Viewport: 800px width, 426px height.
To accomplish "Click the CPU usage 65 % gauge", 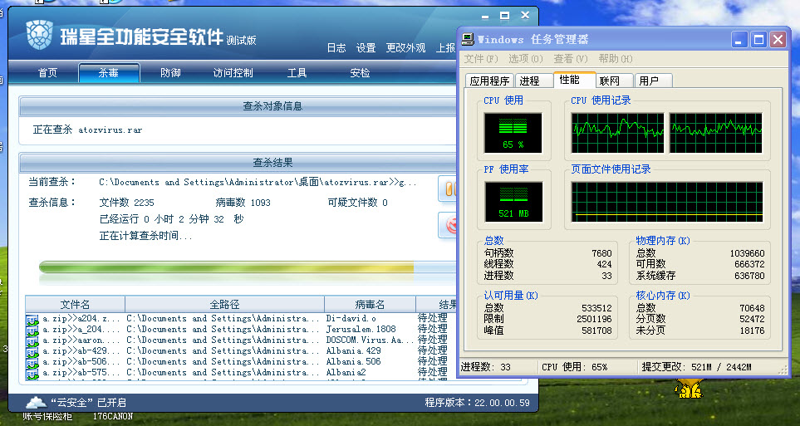I will (x=513, y=133).
